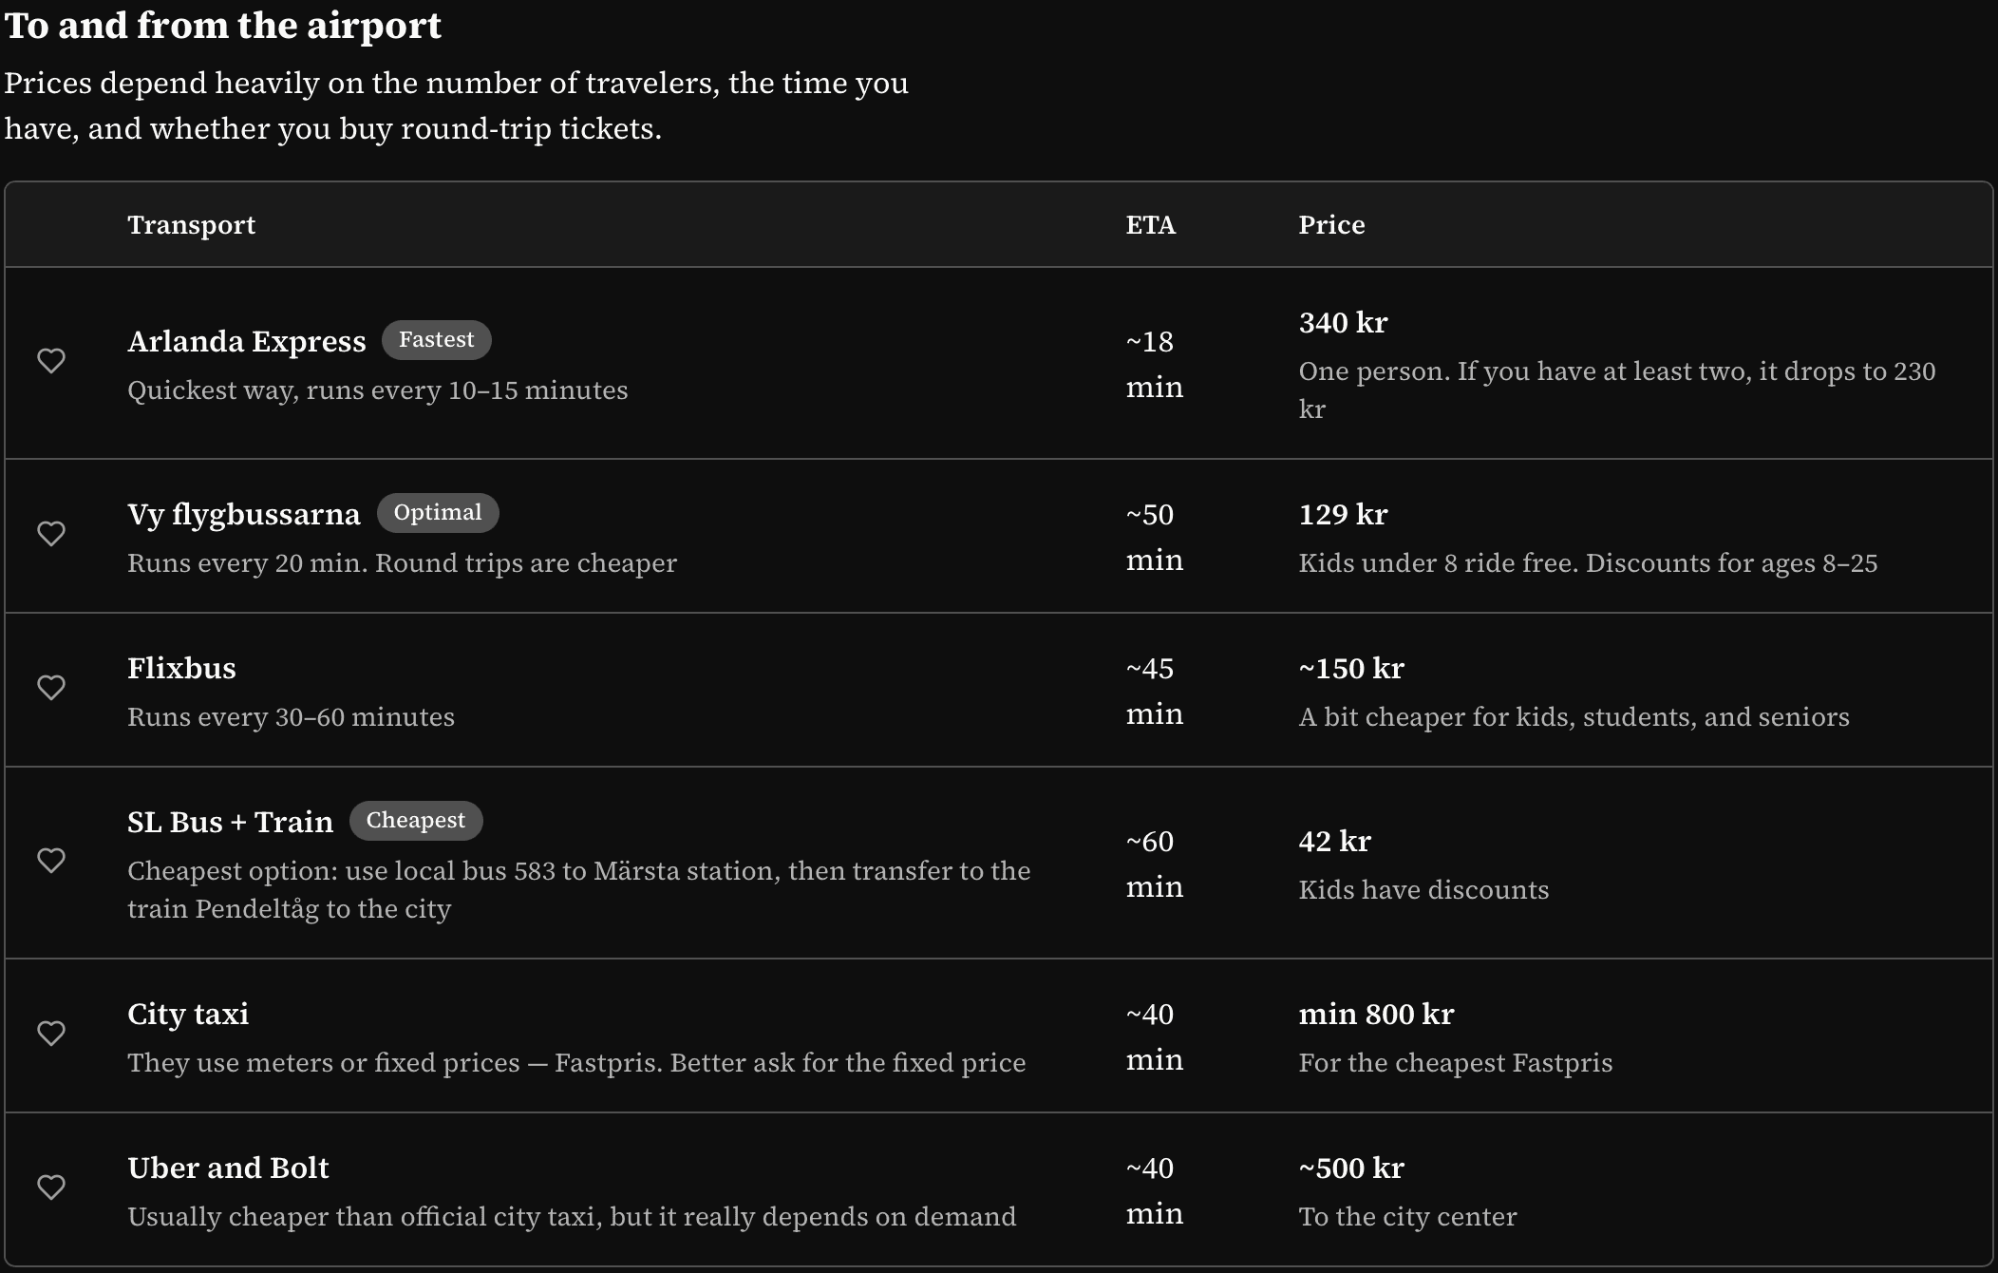Click the 340 kr price
The width and height of the screenshot is (1998, 1273).
tap(1343, 323)
